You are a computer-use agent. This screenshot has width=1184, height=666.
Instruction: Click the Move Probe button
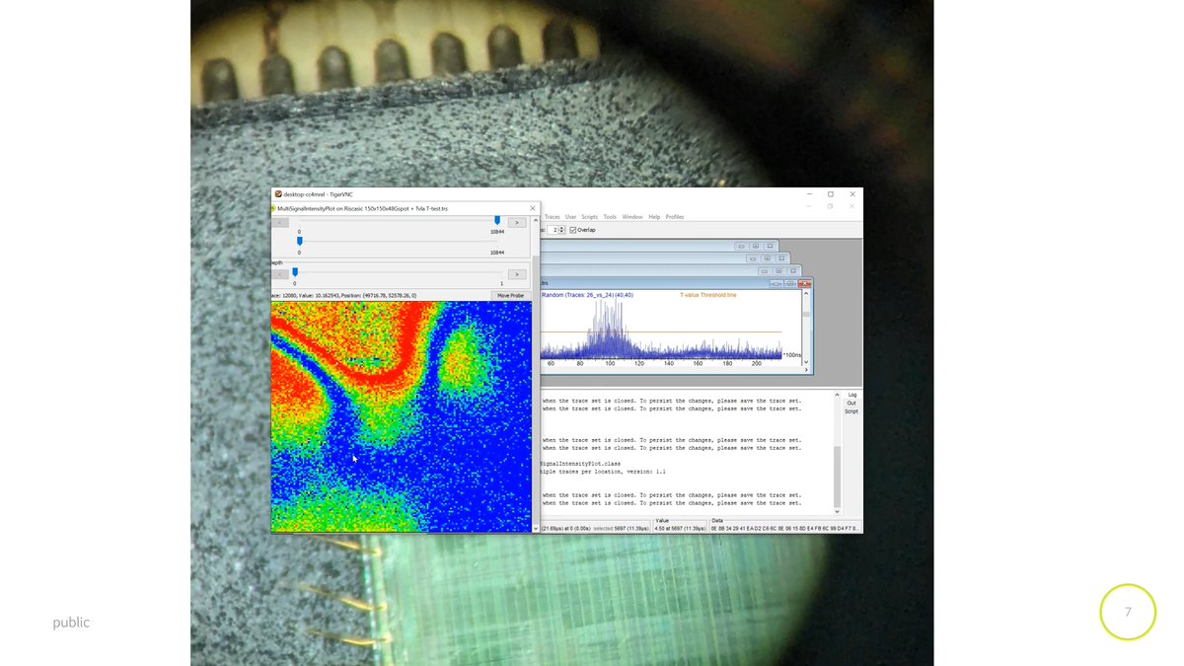(x=510, y=295)
